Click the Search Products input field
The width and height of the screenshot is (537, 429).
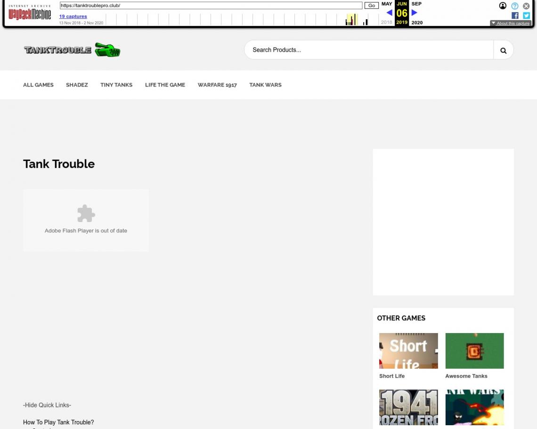point(368,50)
